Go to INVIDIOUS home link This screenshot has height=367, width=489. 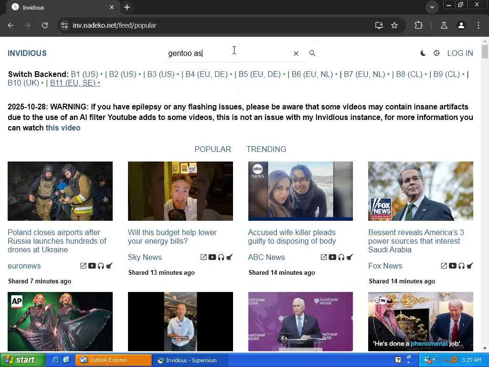27,54
